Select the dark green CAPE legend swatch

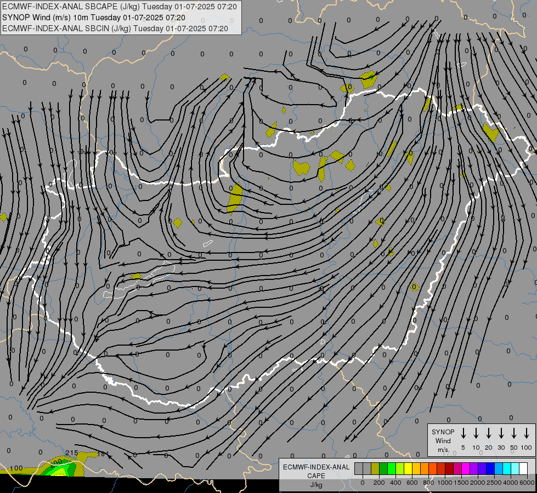click(383, 468)
